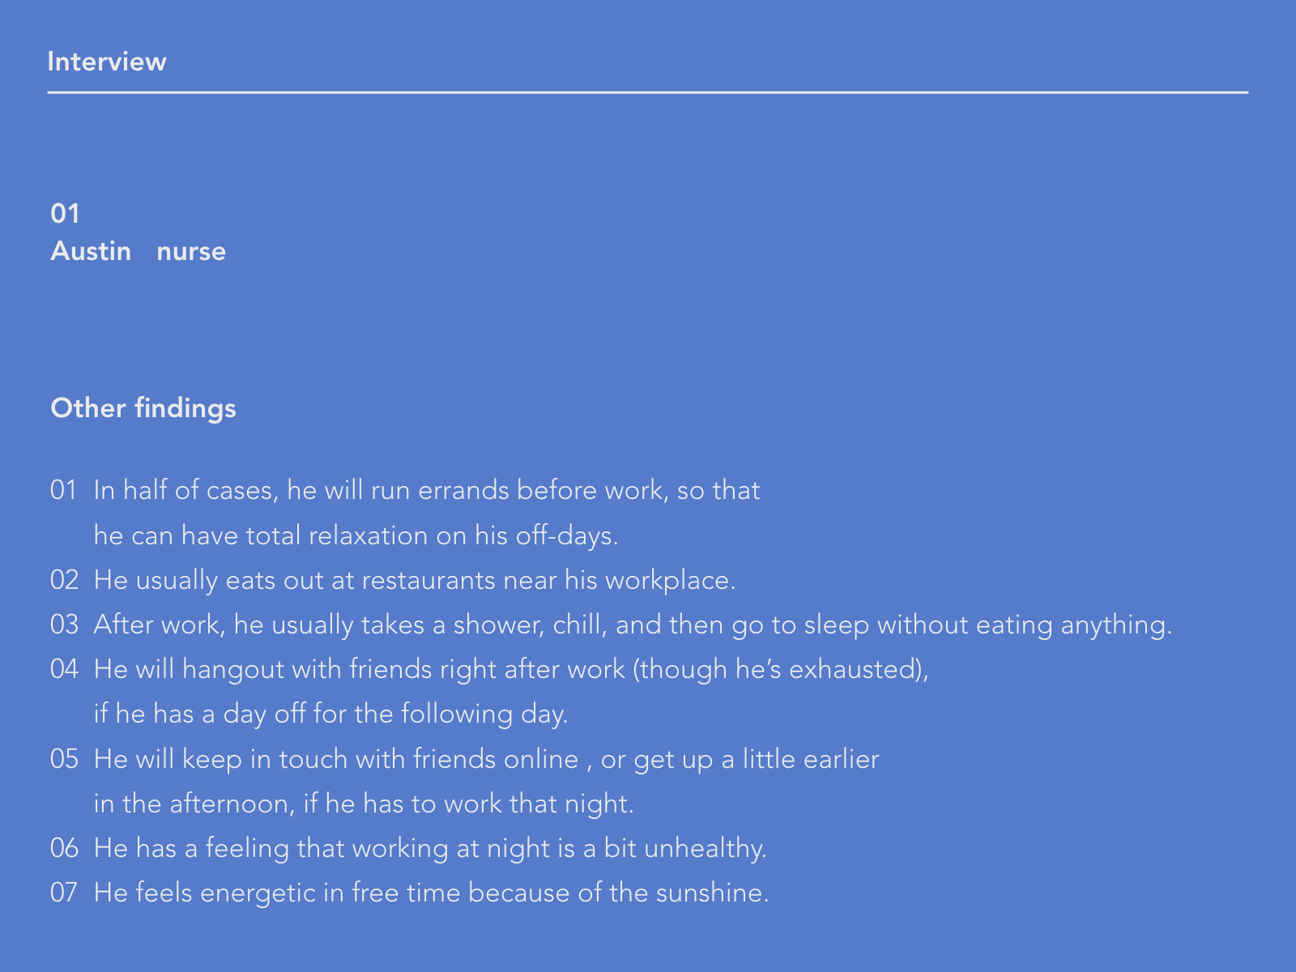Click list number 05
1296x972 pixels.
64,759
